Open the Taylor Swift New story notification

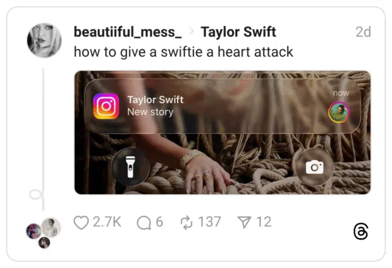click(223, 106)
